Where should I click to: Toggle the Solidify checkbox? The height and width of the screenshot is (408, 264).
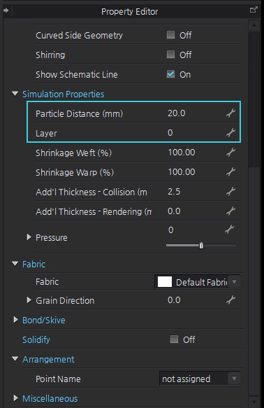point(174,339)
